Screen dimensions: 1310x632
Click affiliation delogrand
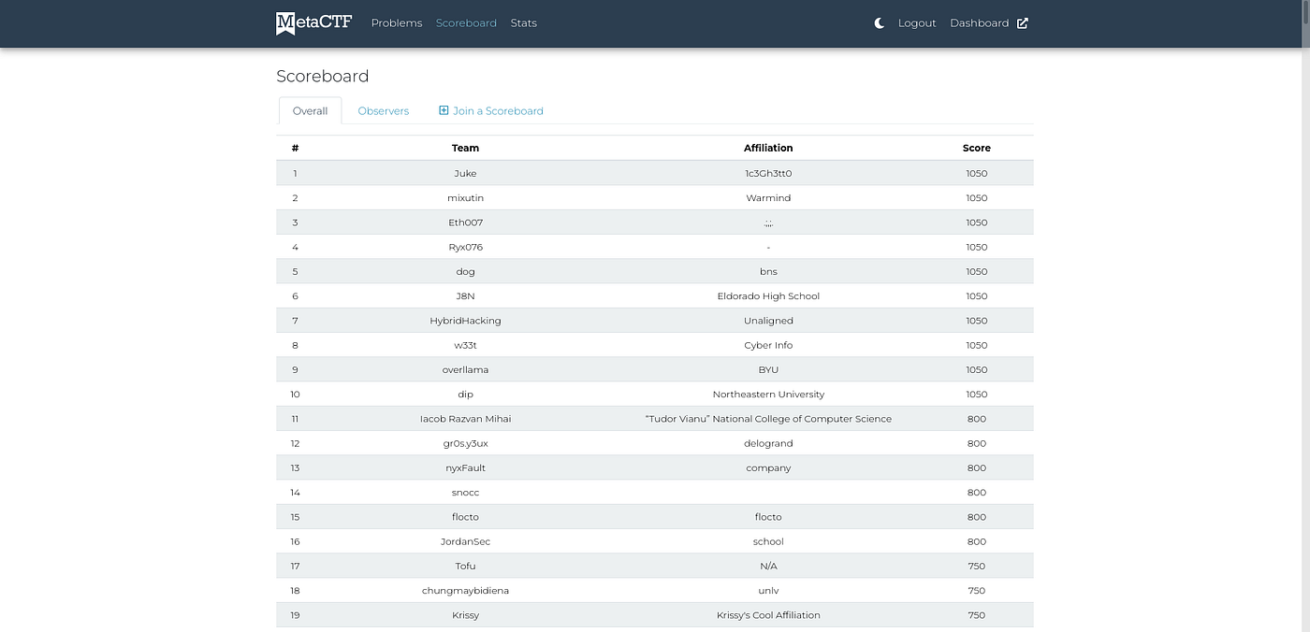(x=768, y=443)
